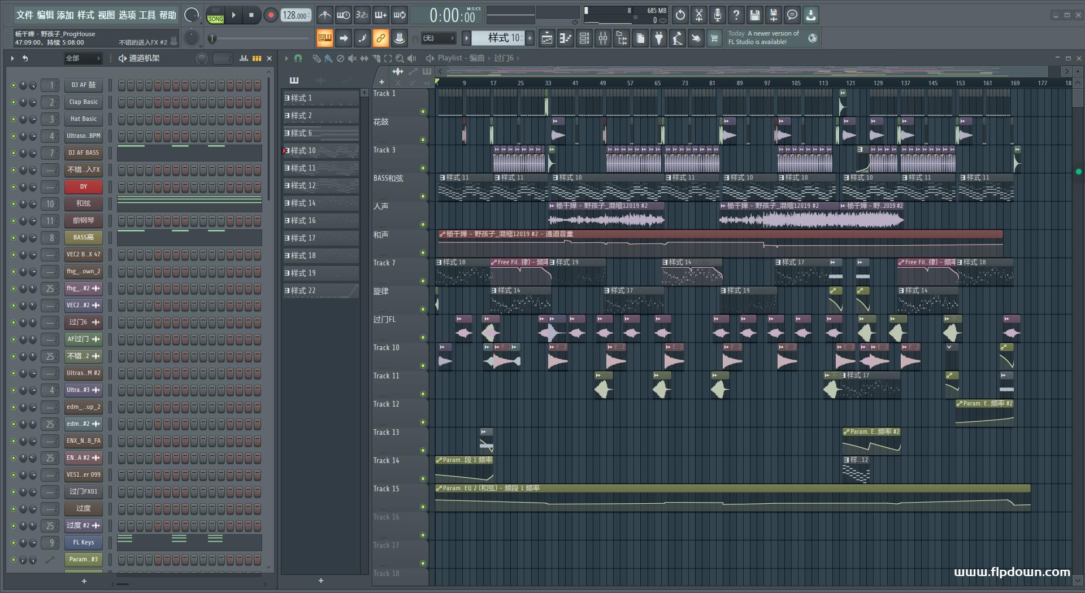
Task: Toggle playlist snap magnet icon
Action: coord(298,58)
